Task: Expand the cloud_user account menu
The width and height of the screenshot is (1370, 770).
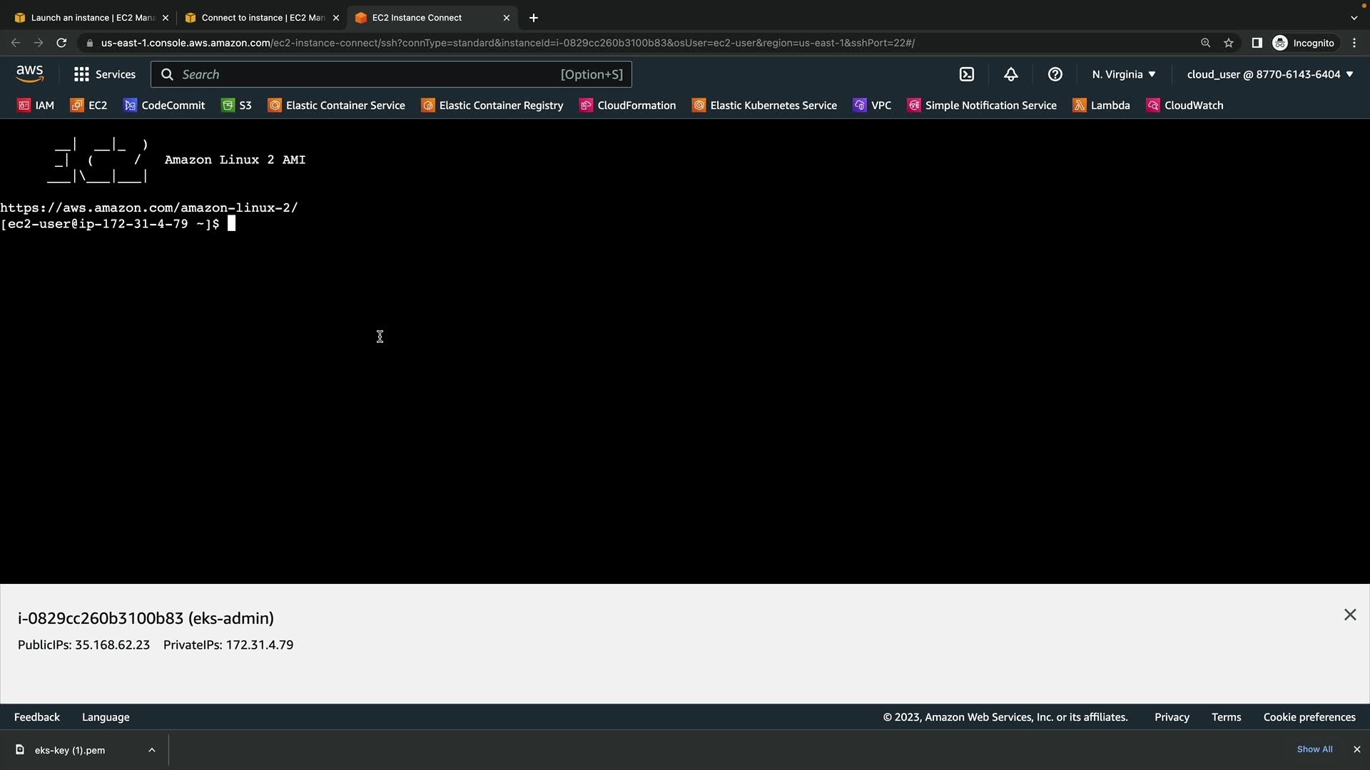Action: 1269,74
